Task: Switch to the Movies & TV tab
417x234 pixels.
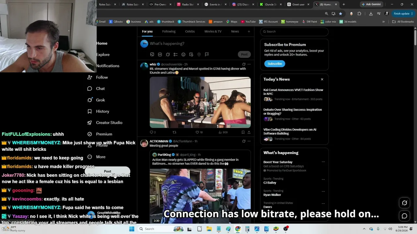Action: pos(213,32)
